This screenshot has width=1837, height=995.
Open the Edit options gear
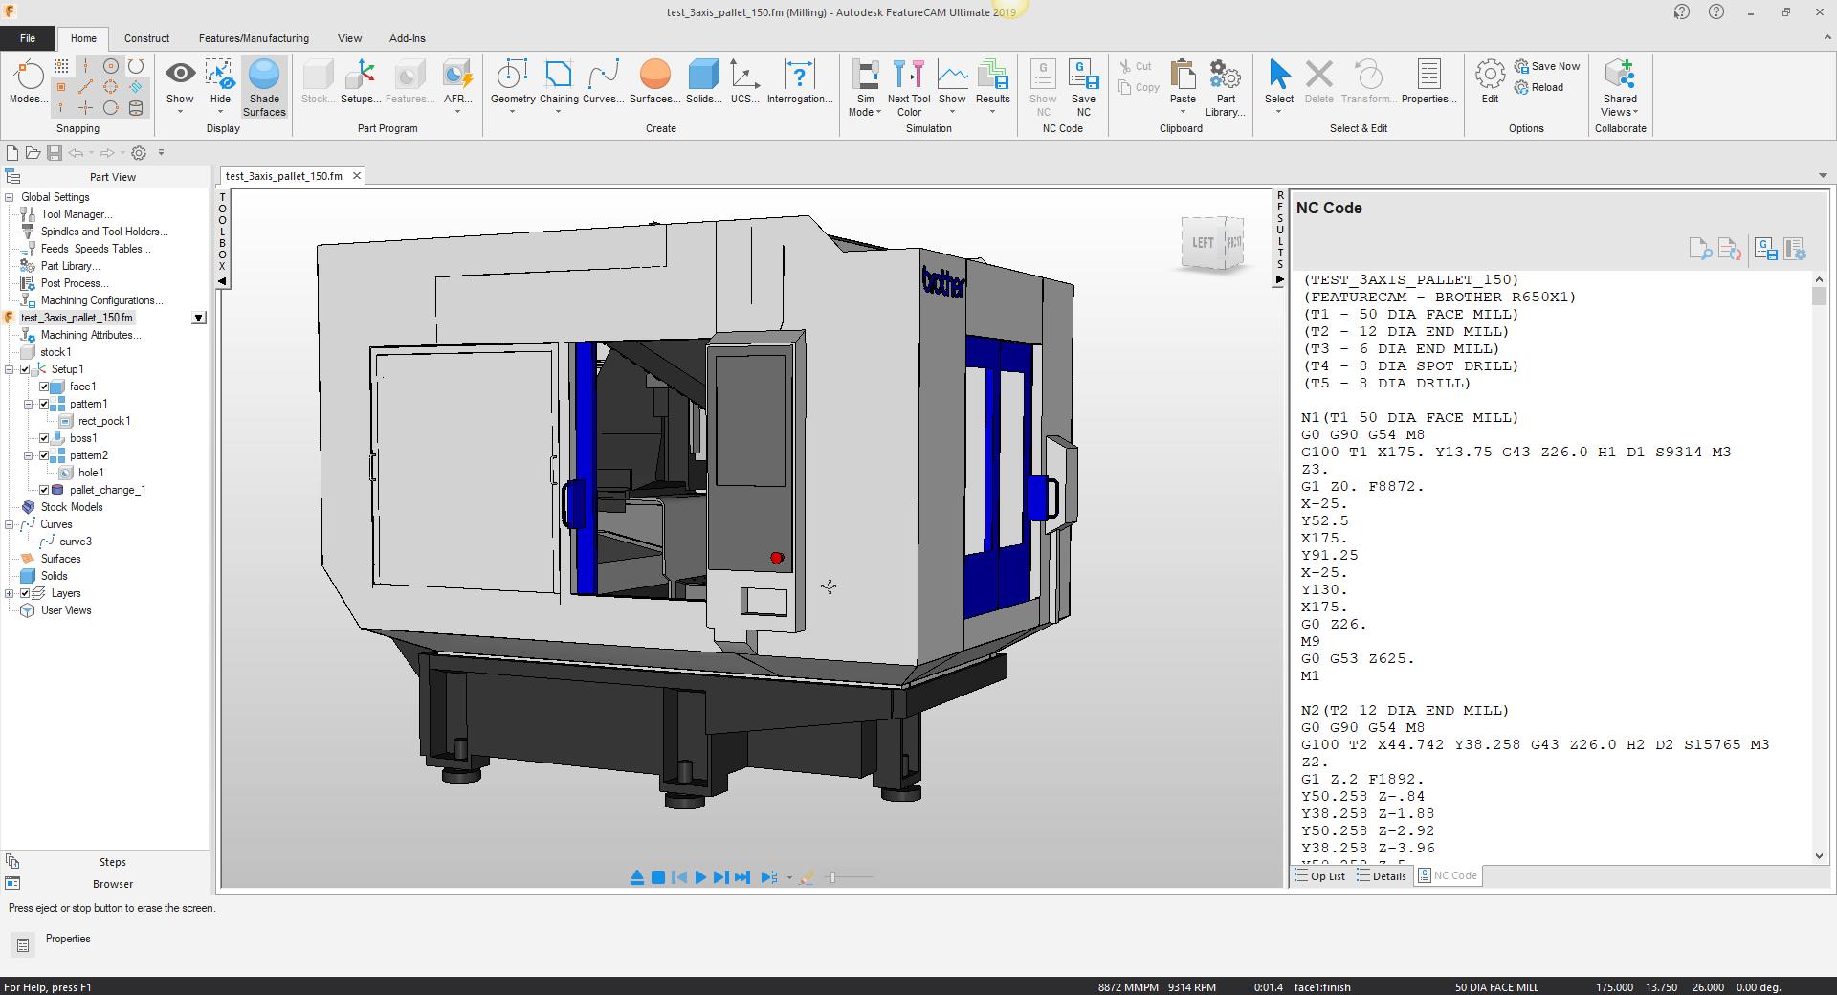click(x=1490, y=82)
